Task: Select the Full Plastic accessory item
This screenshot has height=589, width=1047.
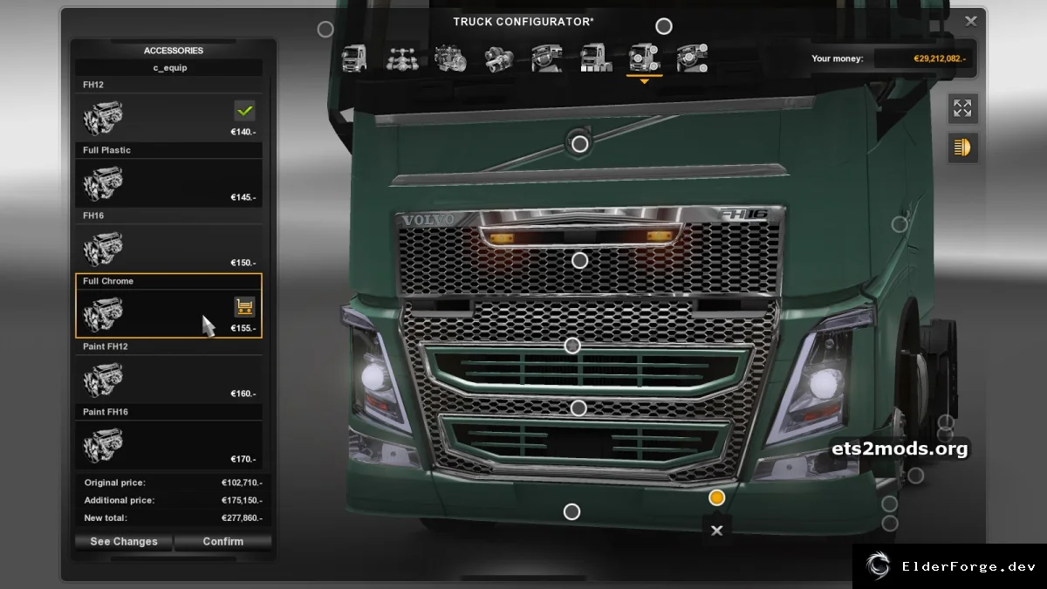Action: [x=168, y=175]
